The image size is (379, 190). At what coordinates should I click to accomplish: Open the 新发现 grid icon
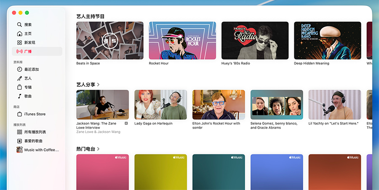click(19, 43)
